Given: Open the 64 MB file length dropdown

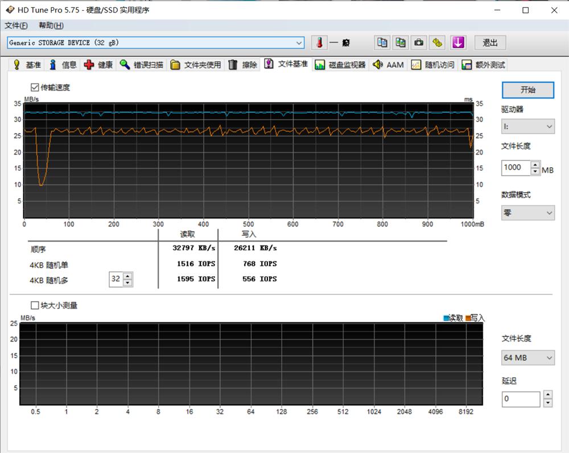Looking at the screenshot, I should (x=527, y=358).
